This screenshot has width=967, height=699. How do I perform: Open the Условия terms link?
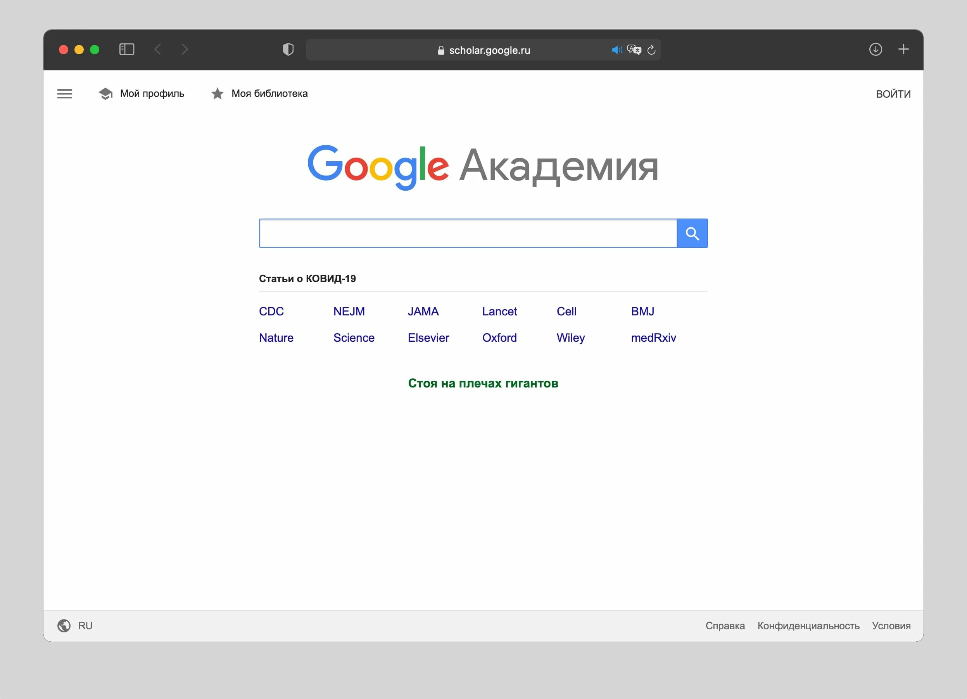[891, 626]
